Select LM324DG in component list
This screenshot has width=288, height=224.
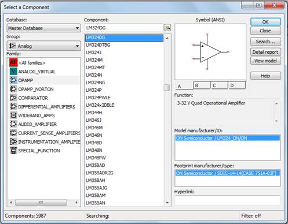pyautogui.click(x=124, y=38)
